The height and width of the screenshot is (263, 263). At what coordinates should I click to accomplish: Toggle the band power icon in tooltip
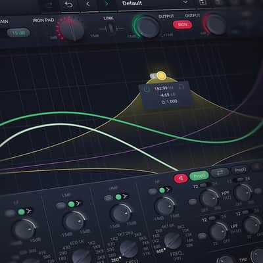[x=146, y=89]
